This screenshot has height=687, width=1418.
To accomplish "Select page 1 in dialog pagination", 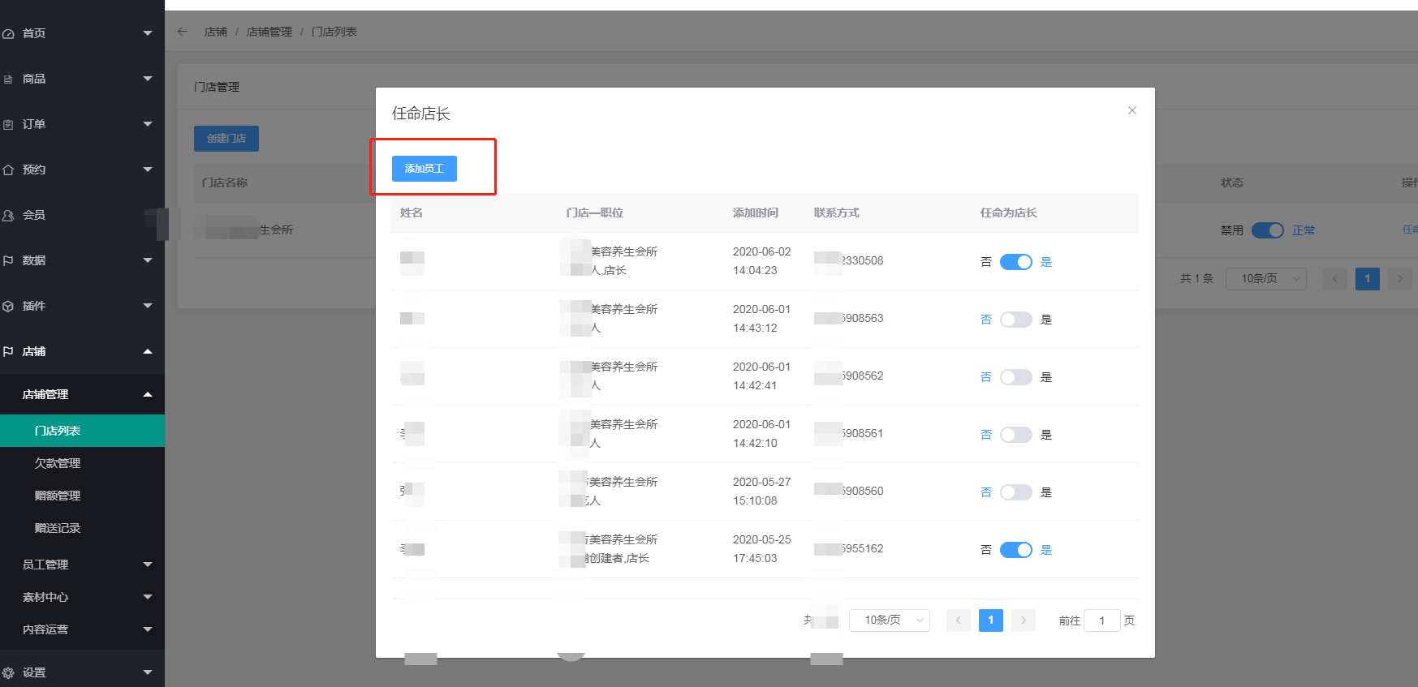I will 990,620.
